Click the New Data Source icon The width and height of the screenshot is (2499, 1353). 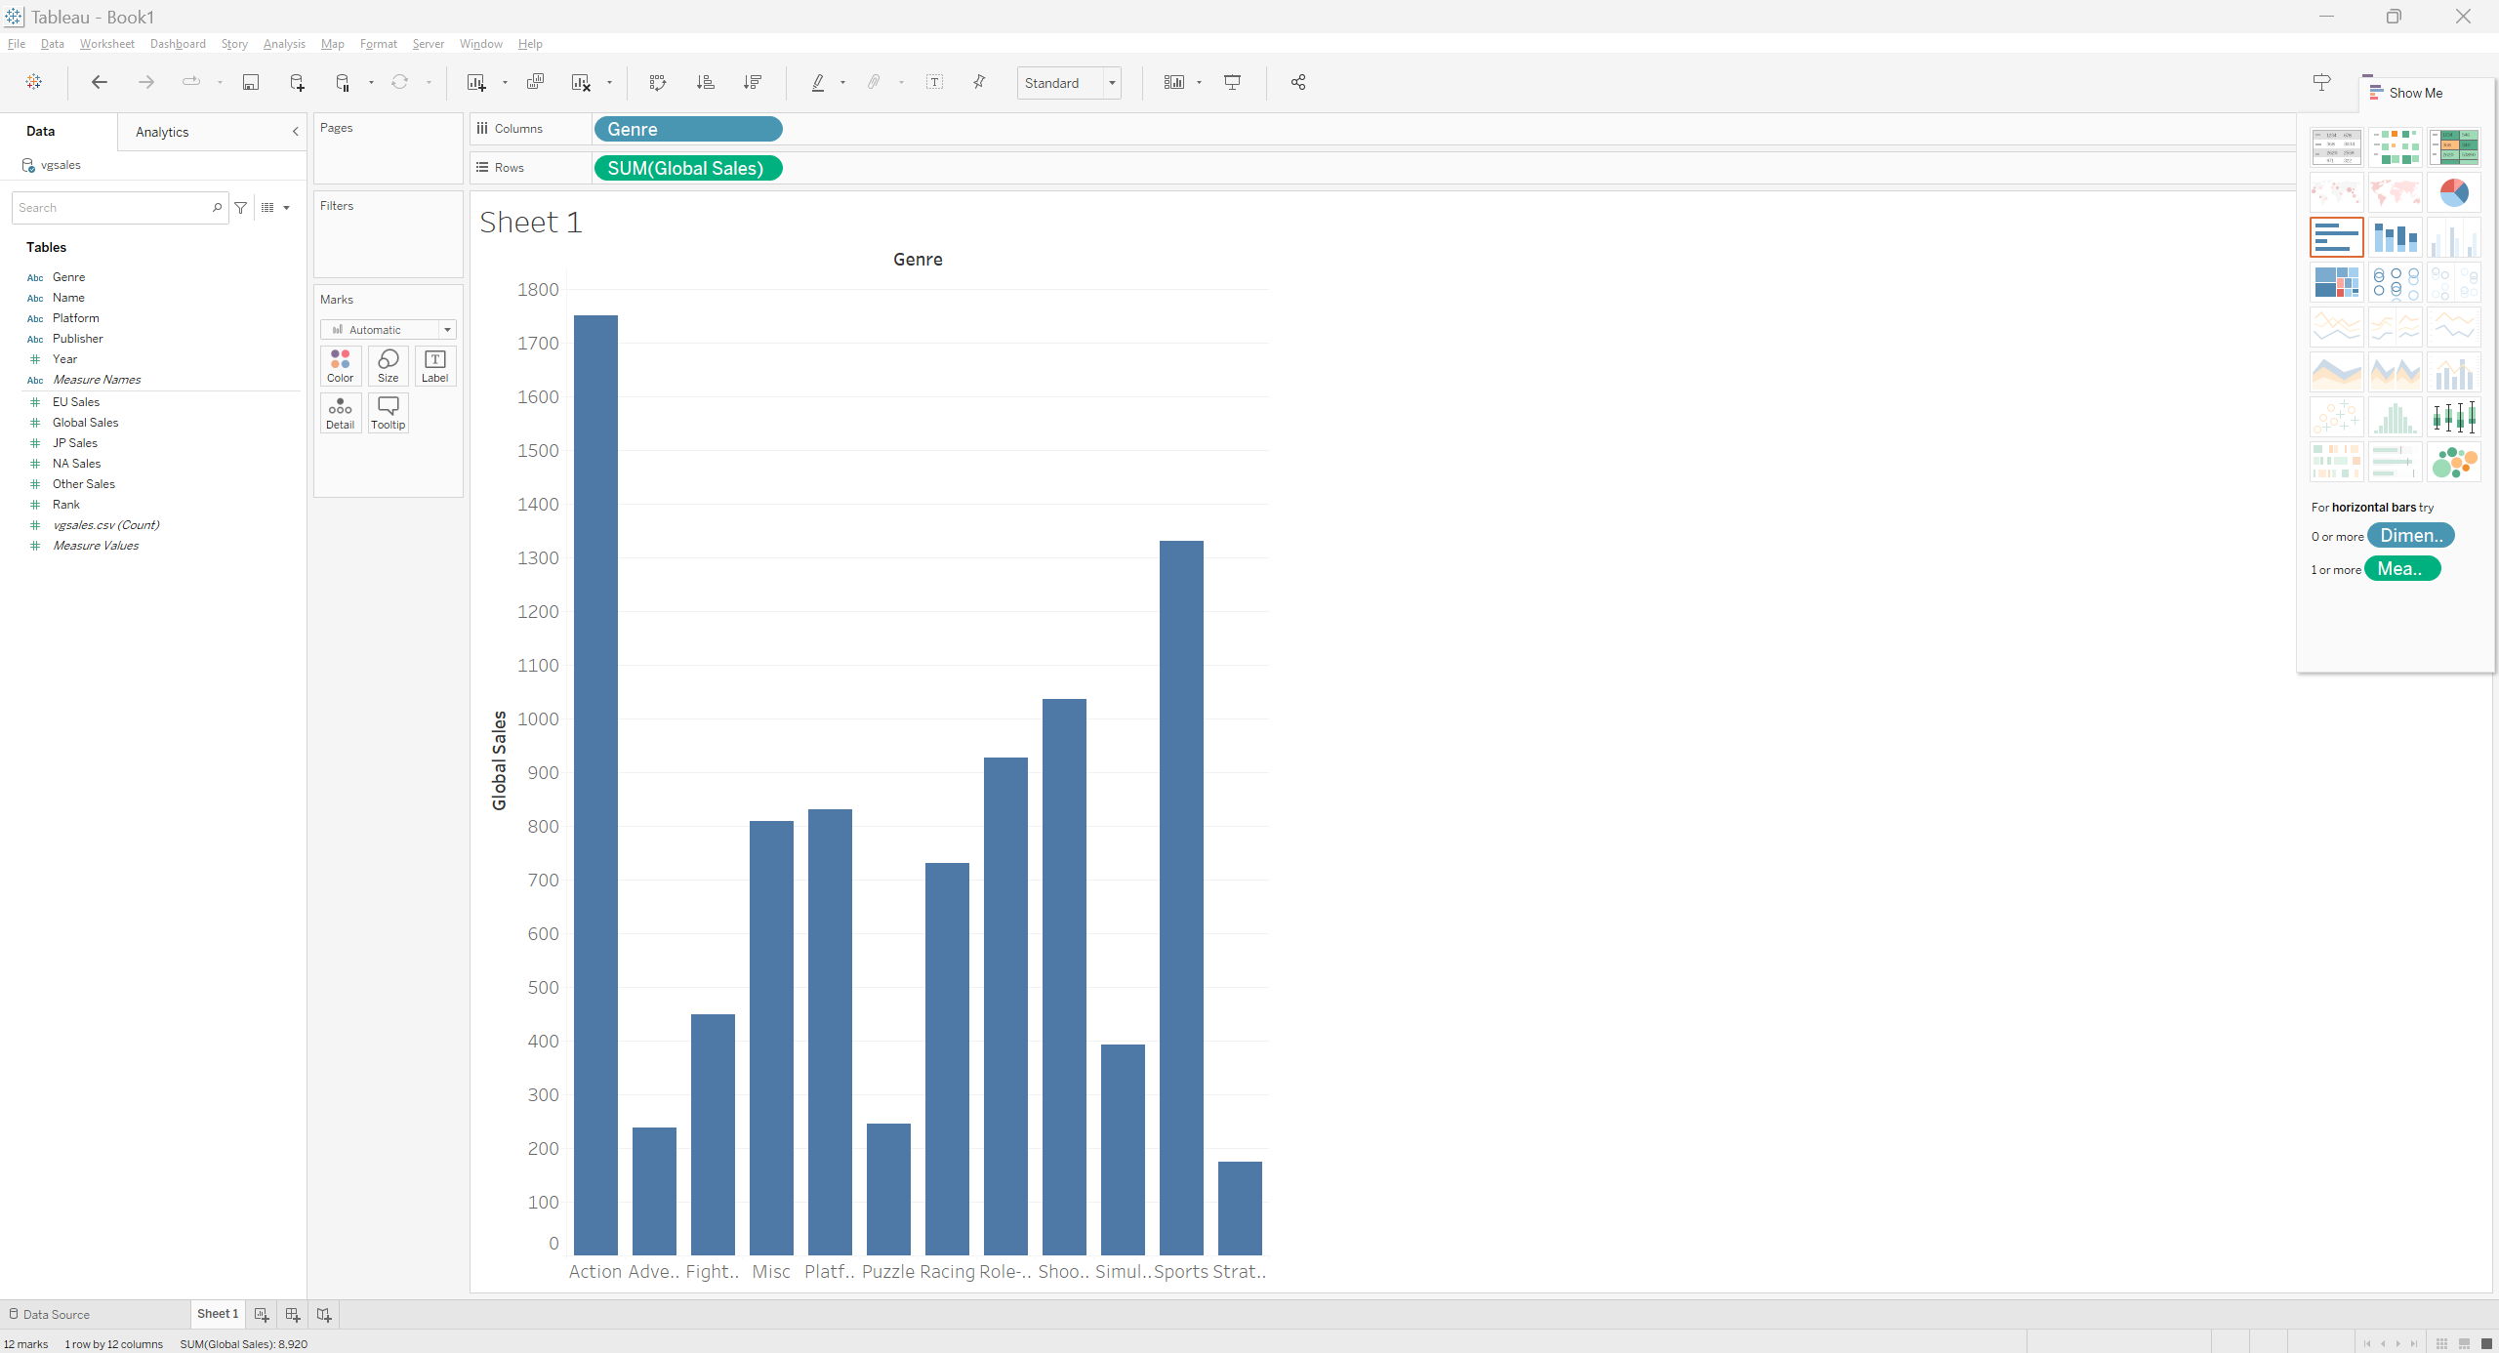(297, 82)
